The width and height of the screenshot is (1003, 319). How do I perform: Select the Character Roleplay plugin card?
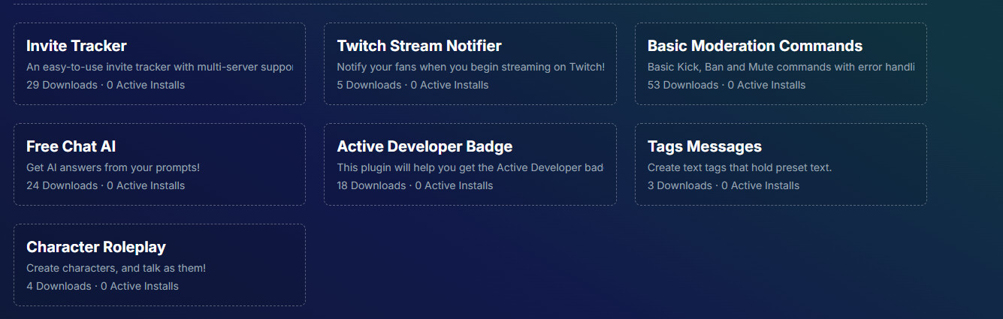[159, 265]
